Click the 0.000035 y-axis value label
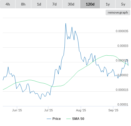This screenshot has height=126, width=131. [x=122, y=31]
